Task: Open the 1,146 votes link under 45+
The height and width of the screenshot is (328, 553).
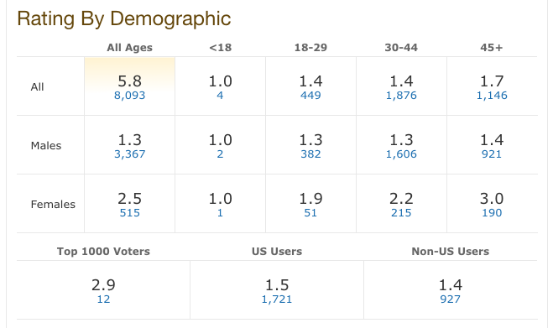Action: tap(492, 96)
